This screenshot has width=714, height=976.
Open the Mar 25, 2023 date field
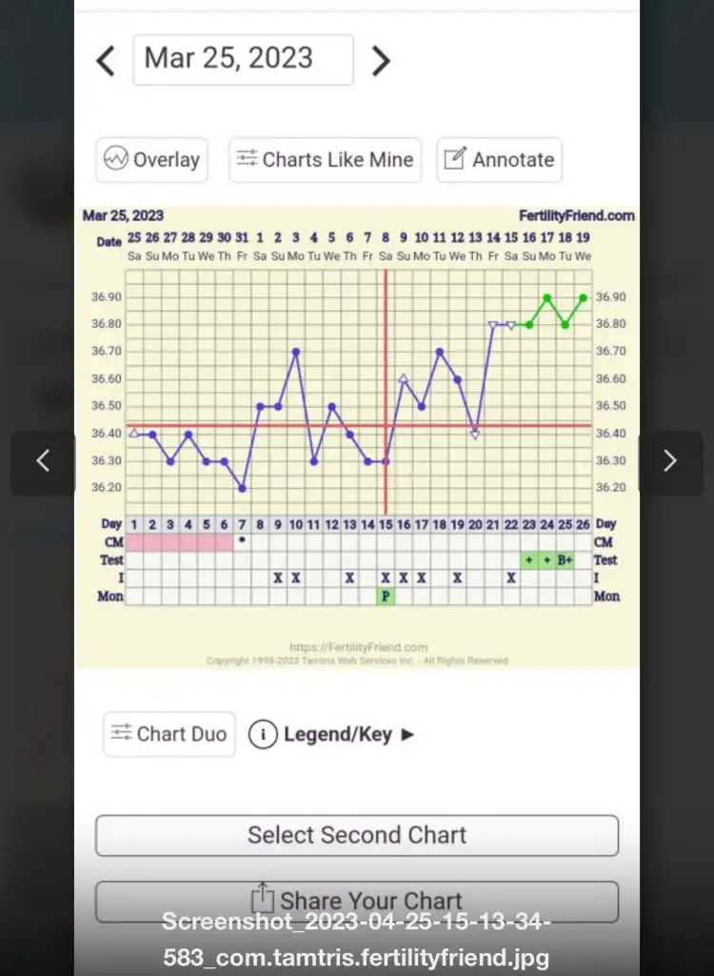click(x=243, y=60)
